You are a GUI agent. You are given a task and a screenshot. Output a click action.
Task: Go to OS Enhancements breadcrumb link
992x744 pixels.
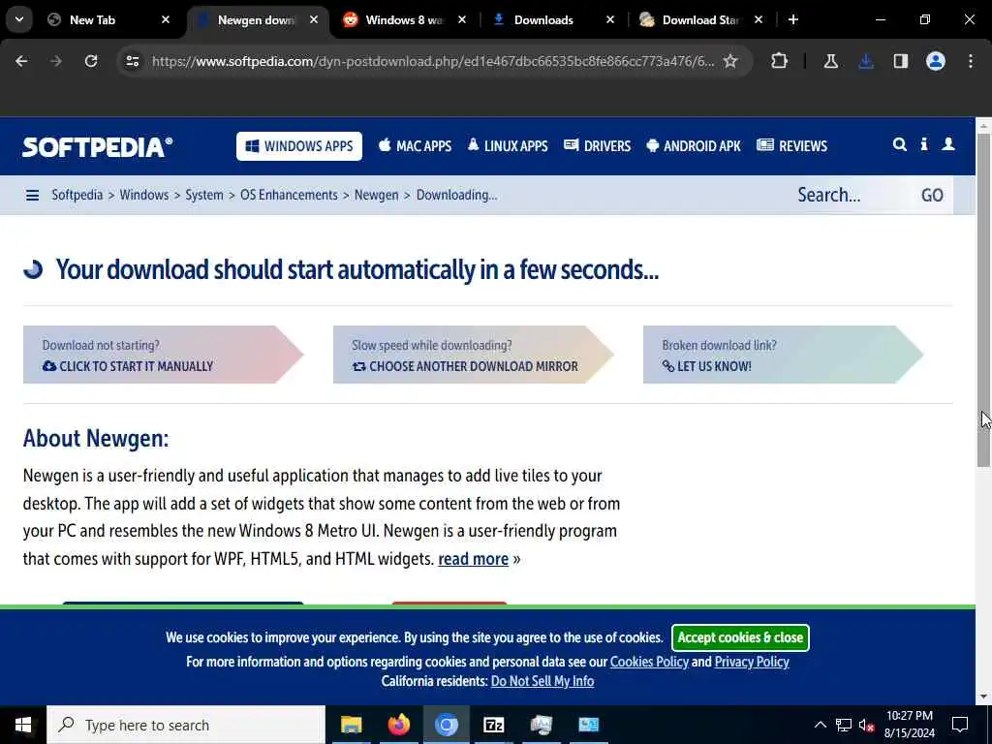pos(289,195)
